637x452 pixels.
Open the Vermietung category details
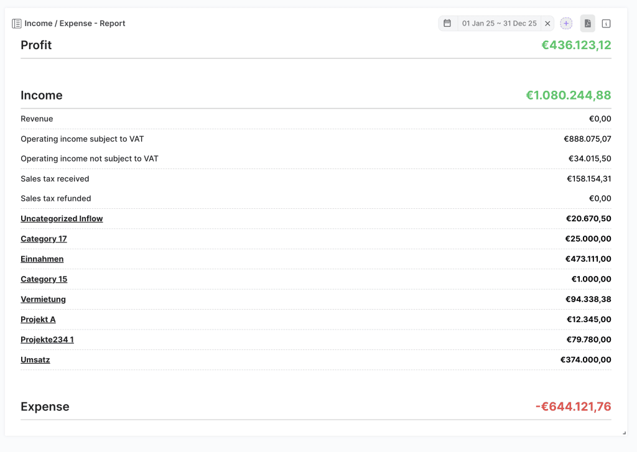43,299
